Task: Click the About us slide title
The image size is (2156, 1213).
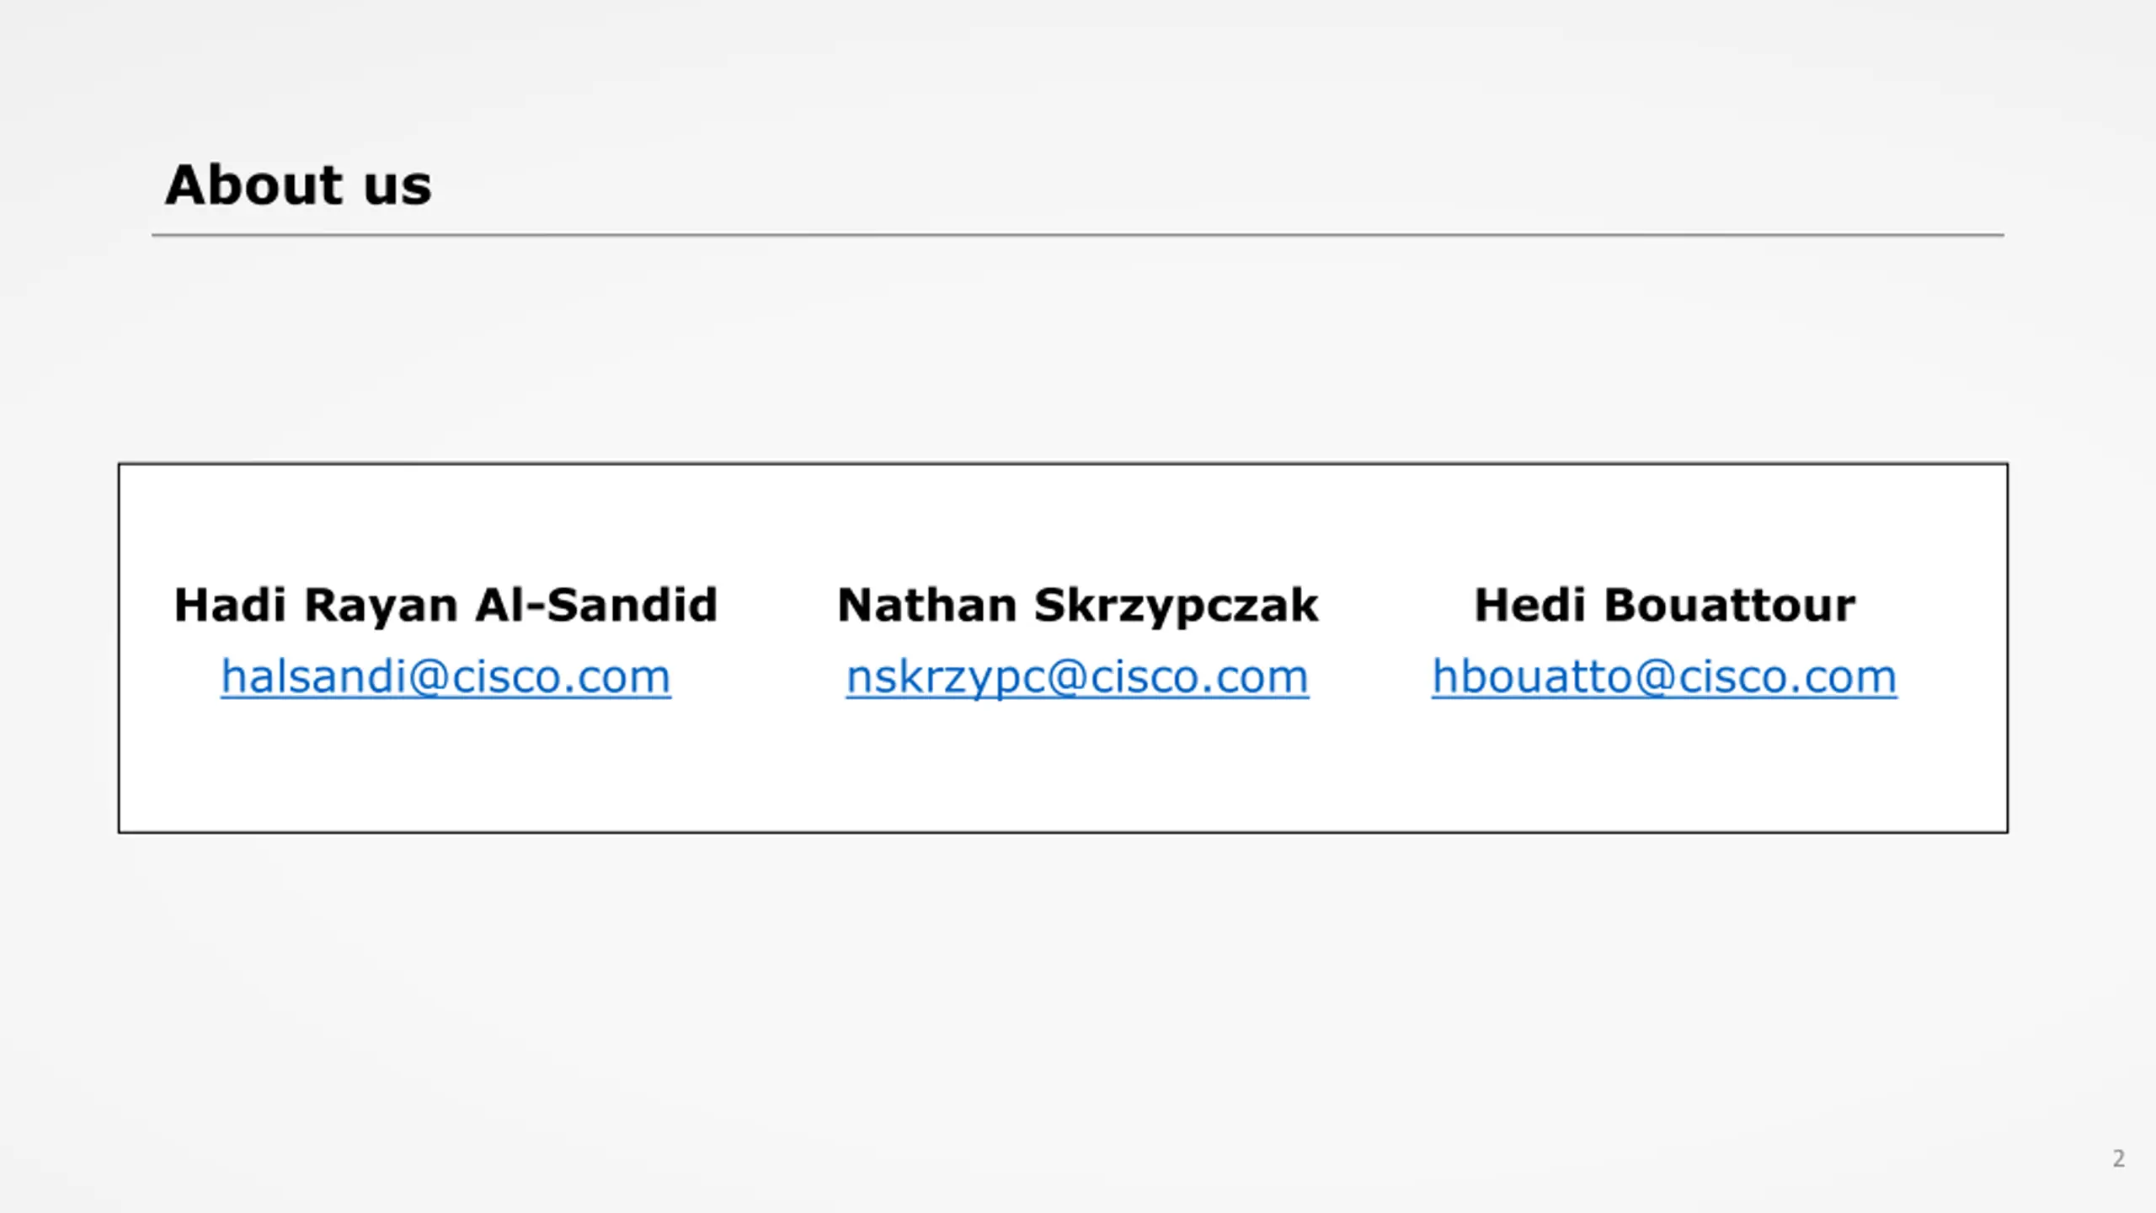Action: (x=298, y=184)
